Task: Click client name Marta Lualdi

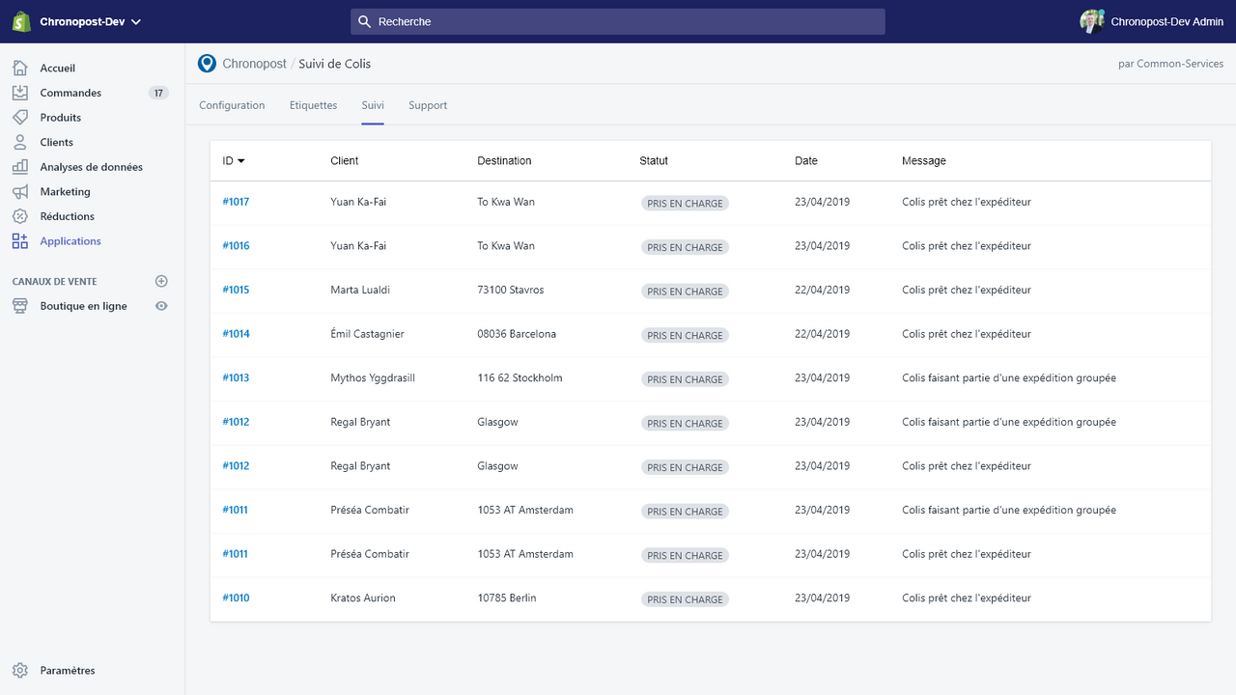Action: [360, 290]
